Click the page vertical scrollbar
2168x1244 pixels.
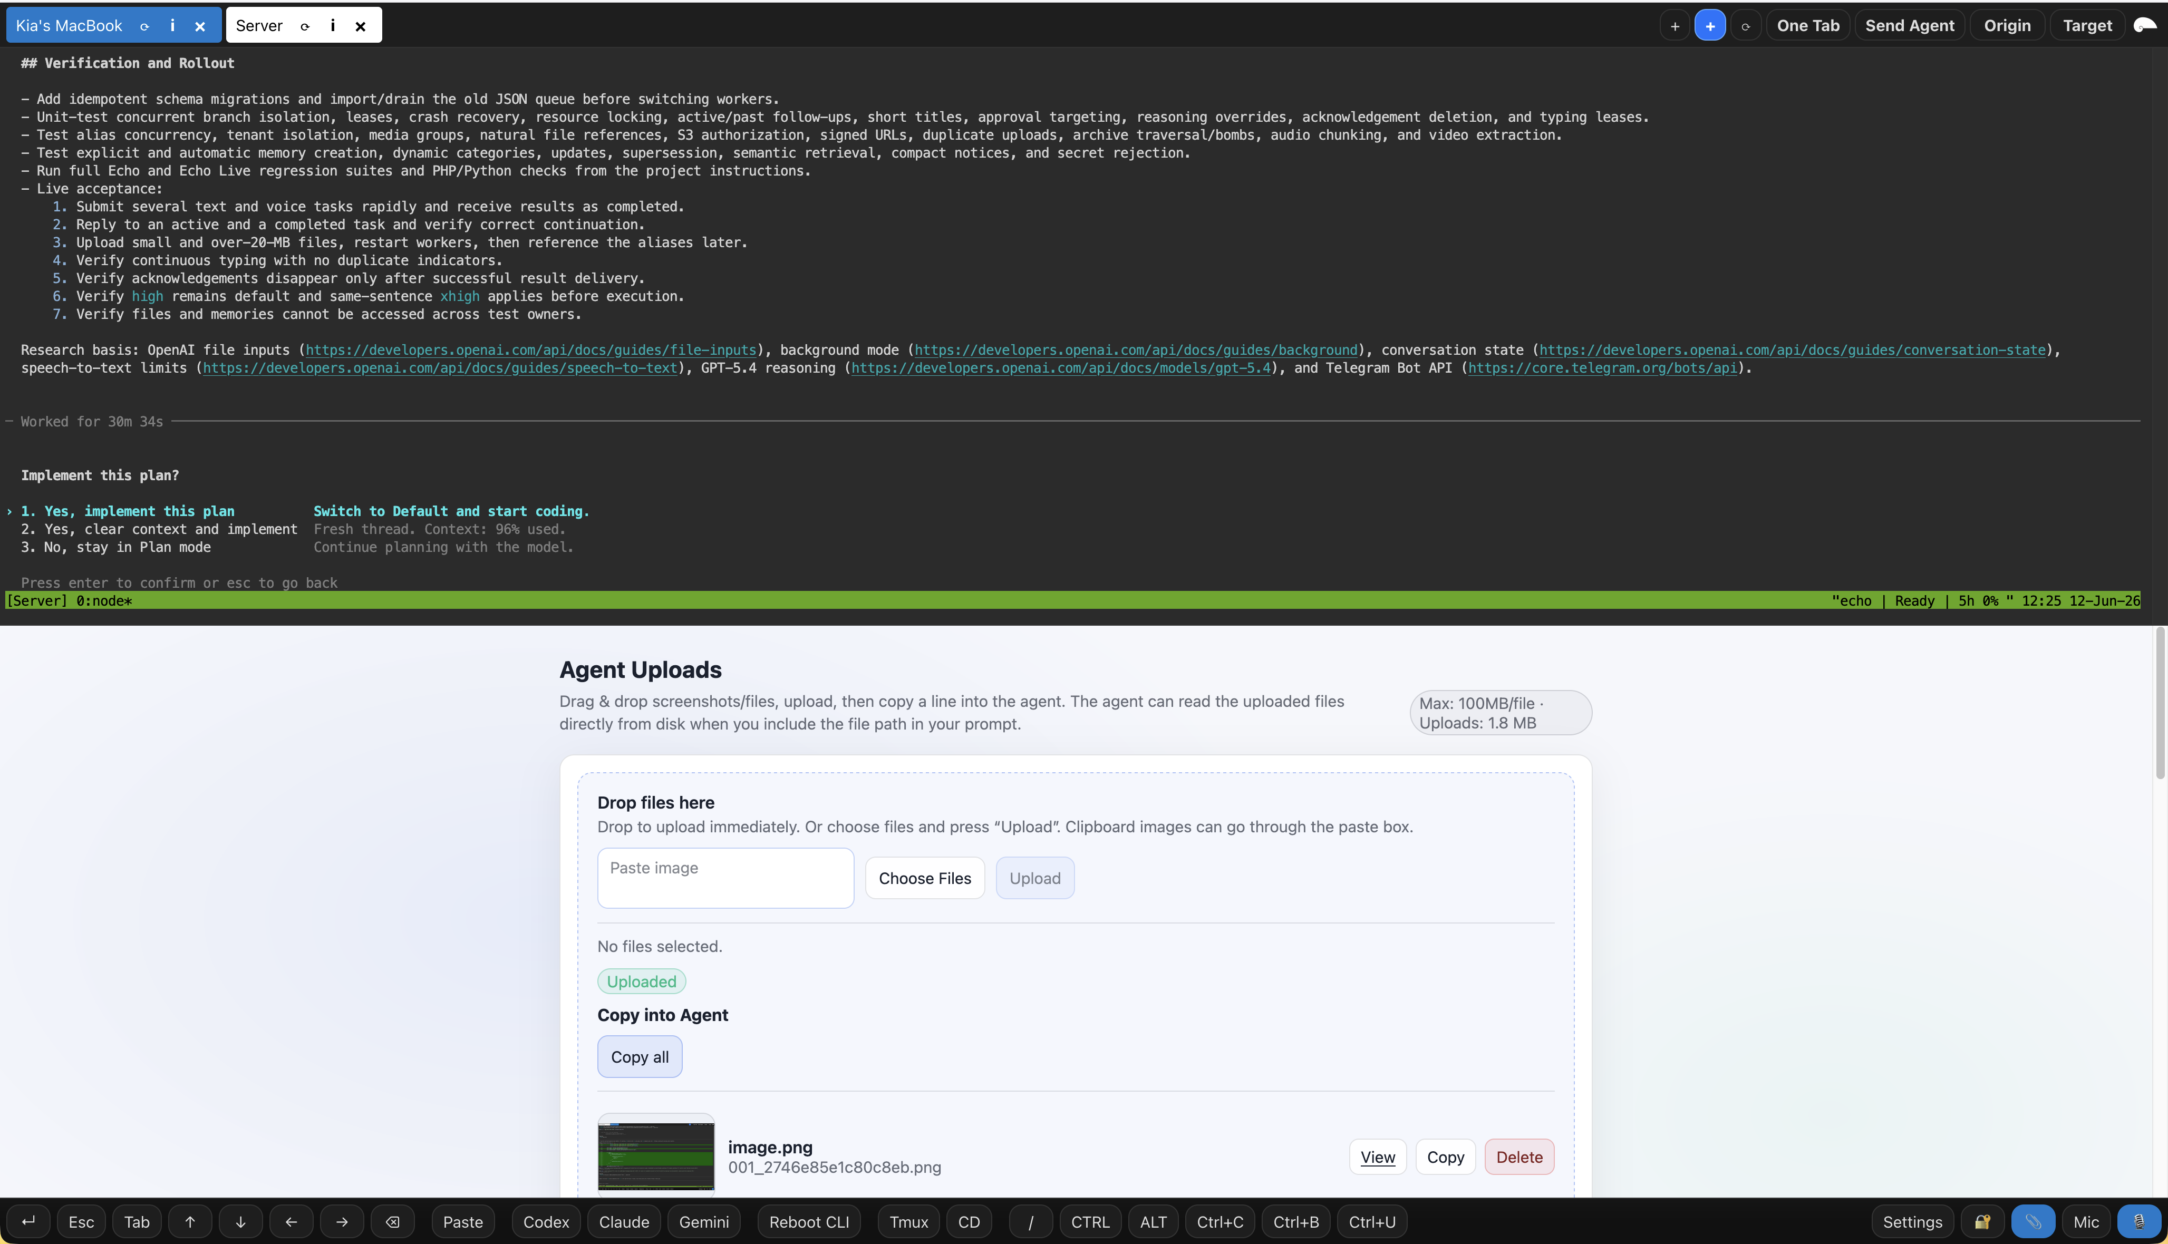click(x=2160, y=703)
